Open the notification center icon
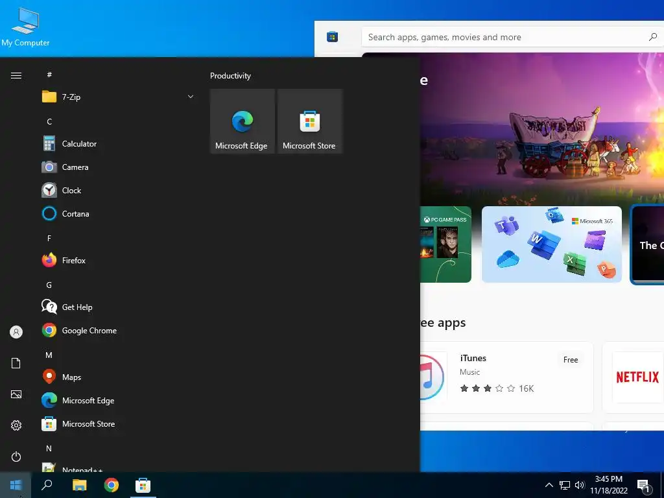Image resolution: width=664 pixels, height=498 pixels. point(644,486)
